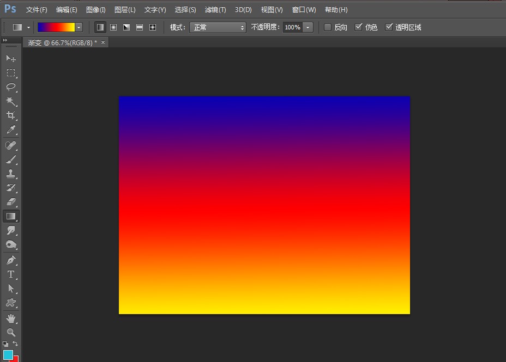Select the Rectangular Marquee tool
Image resolution: width=506 pixels, height=362 pixels.
(11, 72)
